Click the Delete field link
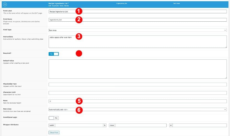The width and height of the screenshot is (230, 136). (66, 6)
